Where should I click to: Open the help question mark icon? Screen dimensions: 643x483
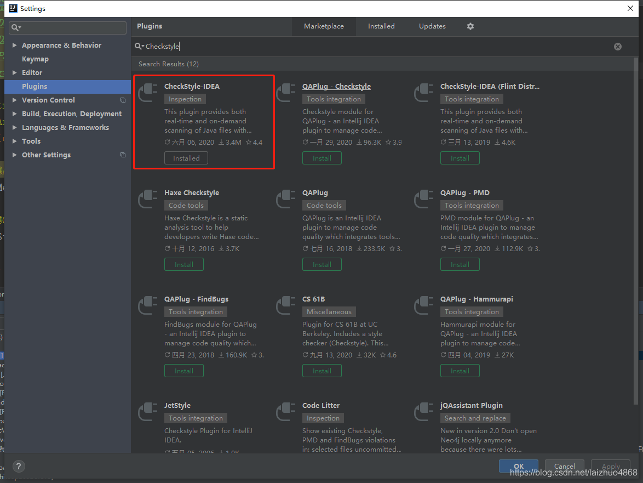[19, 466]
